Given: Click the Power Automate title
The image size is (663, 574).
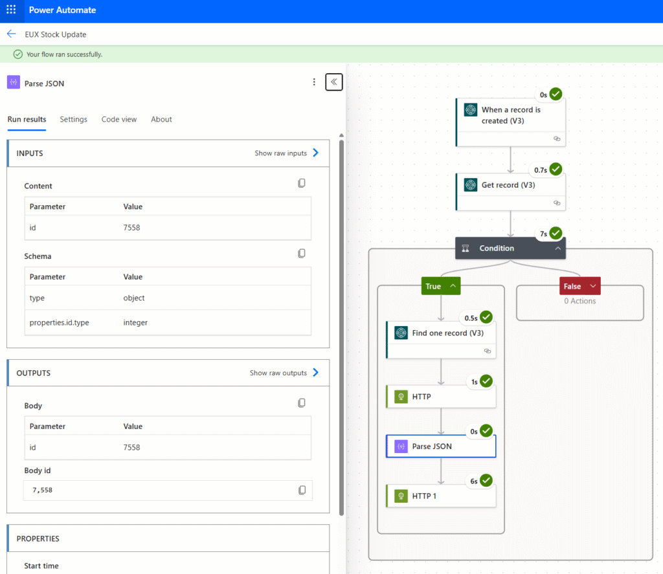Looking at the screenshot, I should [x=62, y=10].
